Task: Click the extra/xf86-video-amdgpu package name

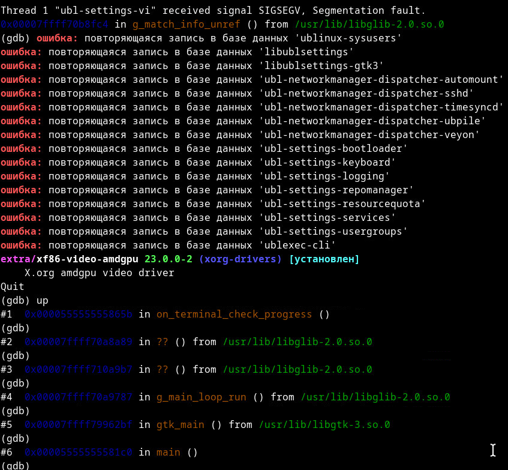Action: point(69,259)
